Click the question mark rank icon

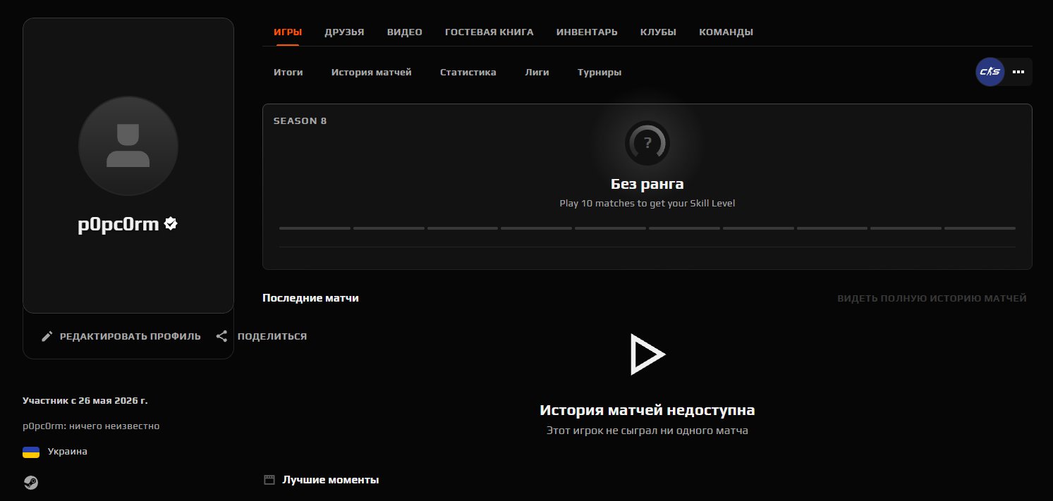click(647, 143)
